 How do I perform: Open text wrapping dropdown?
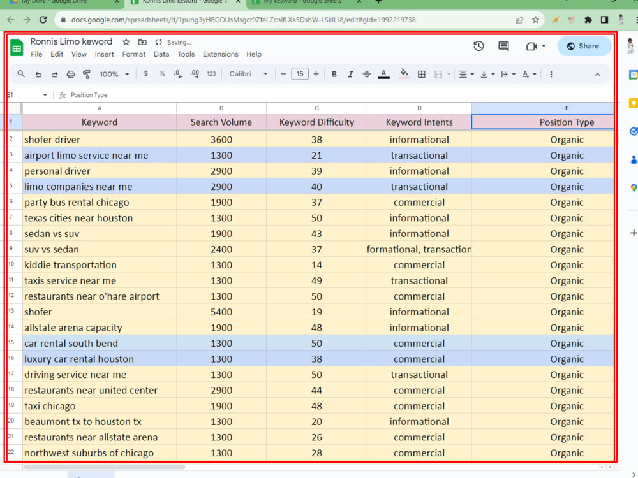[x=508, y=75]
